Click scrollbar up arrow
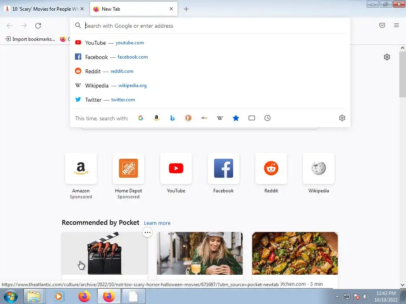 (402, 48)
